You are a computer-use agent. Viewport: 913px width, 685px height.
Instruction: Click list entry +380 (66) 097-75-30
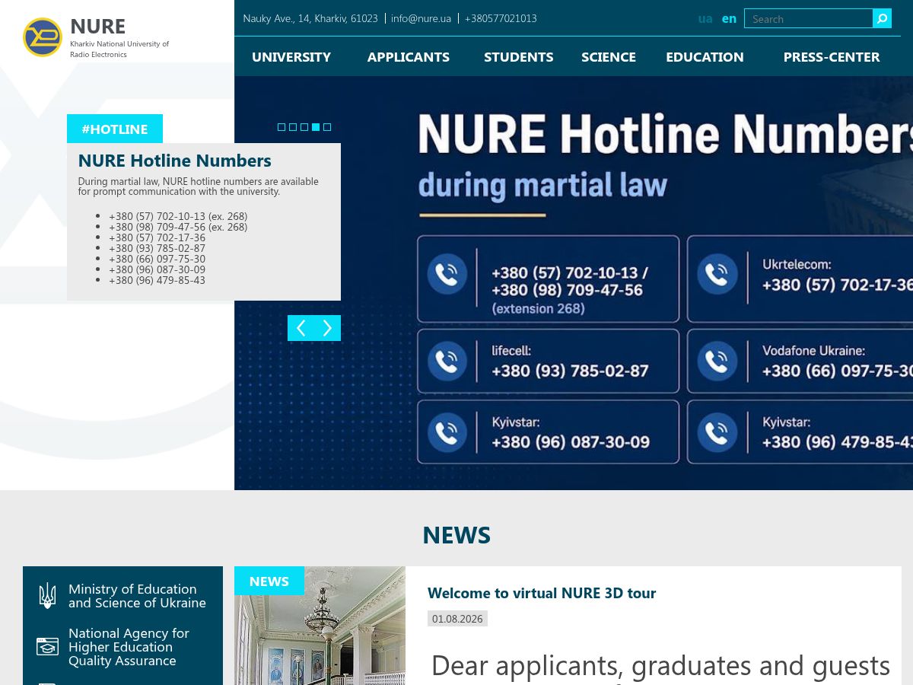(x=157, y=259)
